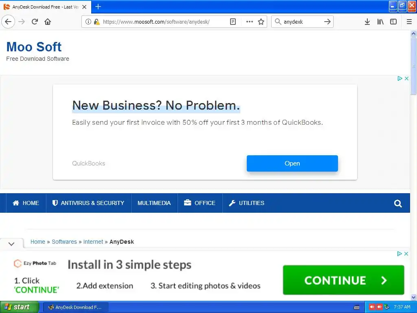Click the keyboard icon in the system tray
Screen dimensions: 417x313
(x=357, y=307)
